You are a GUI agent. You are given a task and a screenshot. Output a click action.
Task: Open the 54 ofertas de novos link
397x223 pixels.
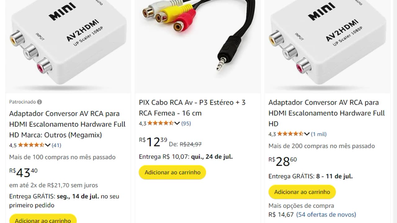pos(326,214)
